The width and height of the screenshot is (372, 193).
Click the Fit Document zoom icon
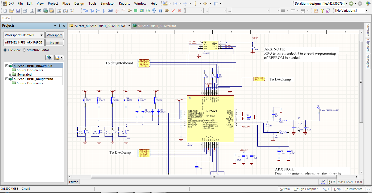click(x=59, y=11)
